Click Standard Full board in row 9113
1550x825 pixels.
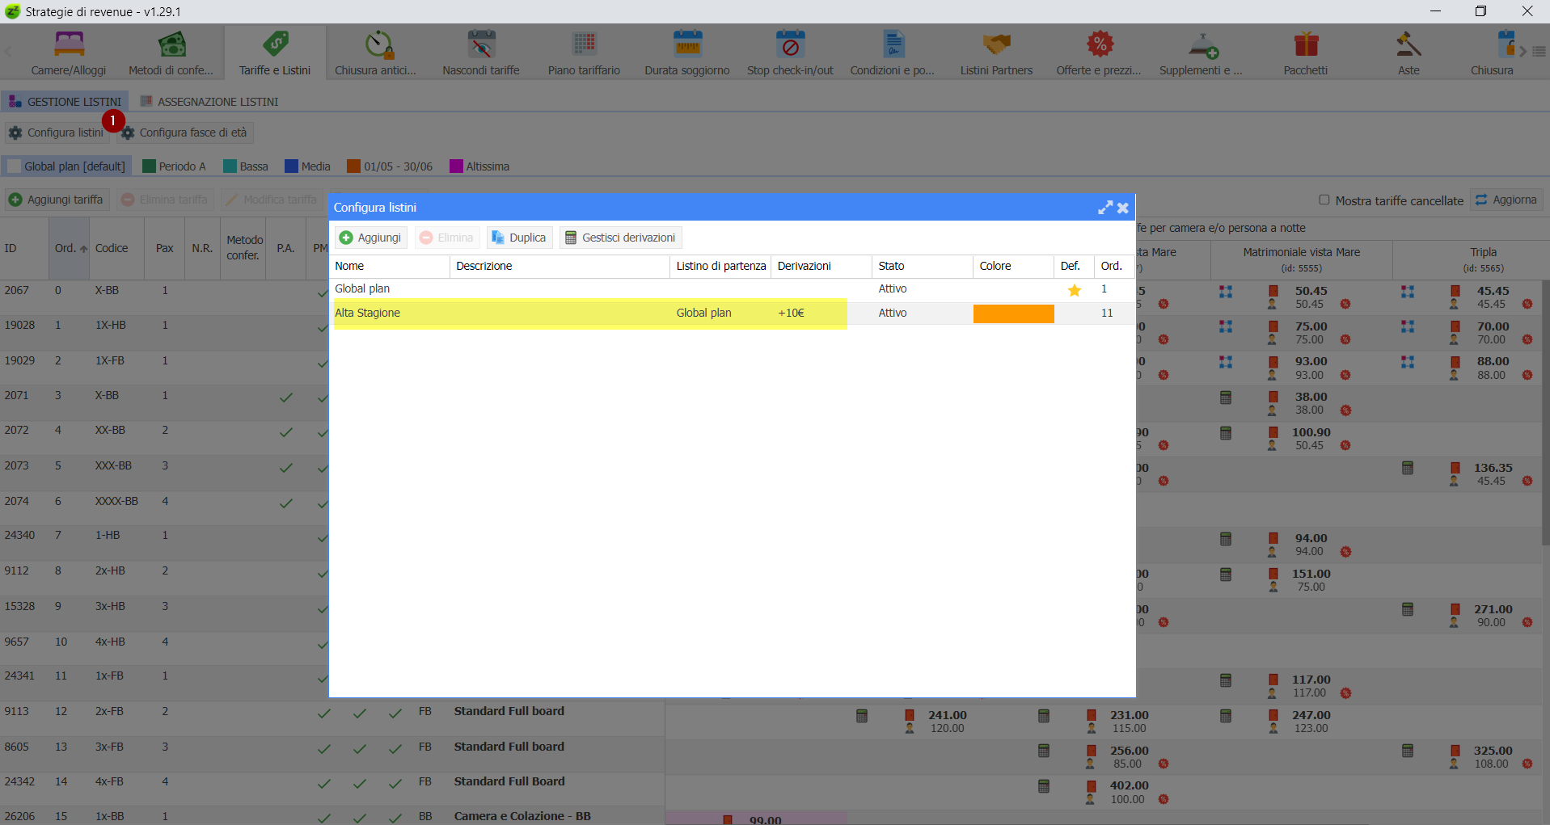(x=509, y=711)
